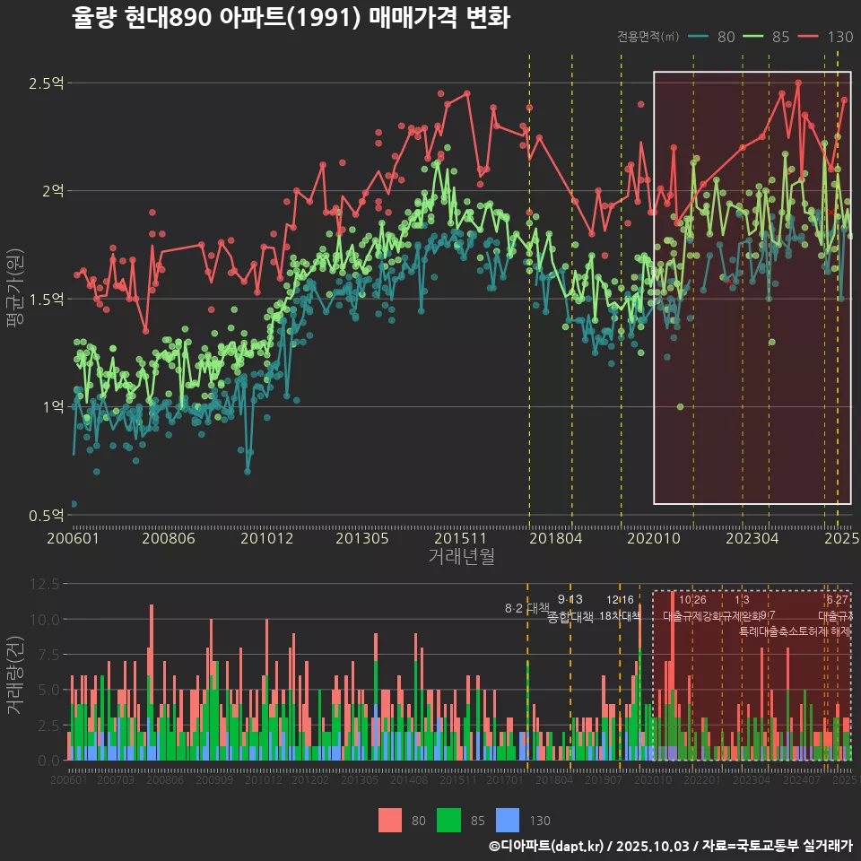Screen dimensions: 861x861
Task: Click the 거래년월 x-axis title
Action: pos(461,557)
